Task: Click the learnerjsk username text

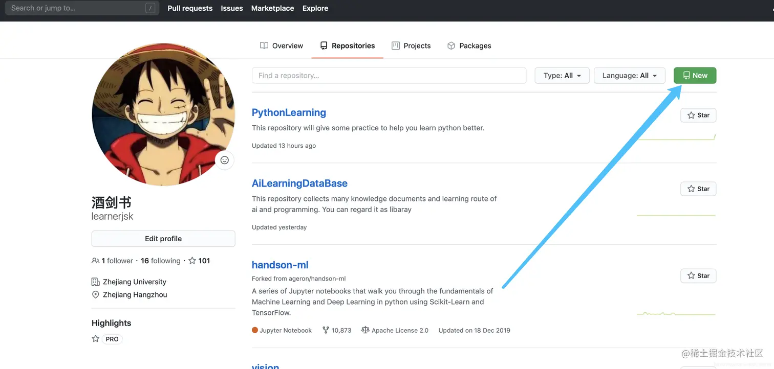Action: 112,216
